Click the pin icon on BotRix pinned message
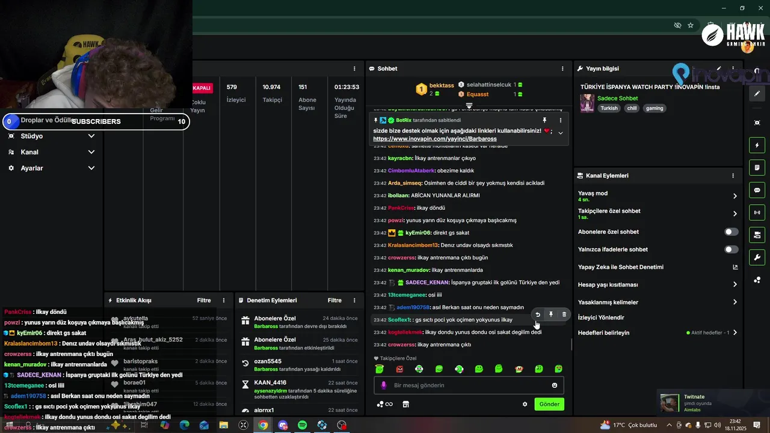This screenshot has width=770, height=433. click(544, 120)
